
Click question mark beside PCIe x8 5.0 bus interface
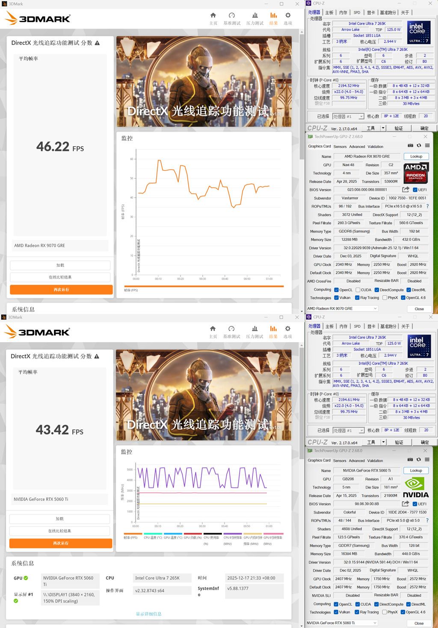click(427, 520)
